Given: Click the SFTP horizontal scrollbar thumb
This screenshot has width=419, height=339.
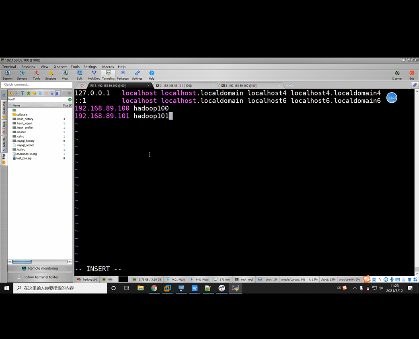Looking at the screenshot, I should (x=22, y=262).
